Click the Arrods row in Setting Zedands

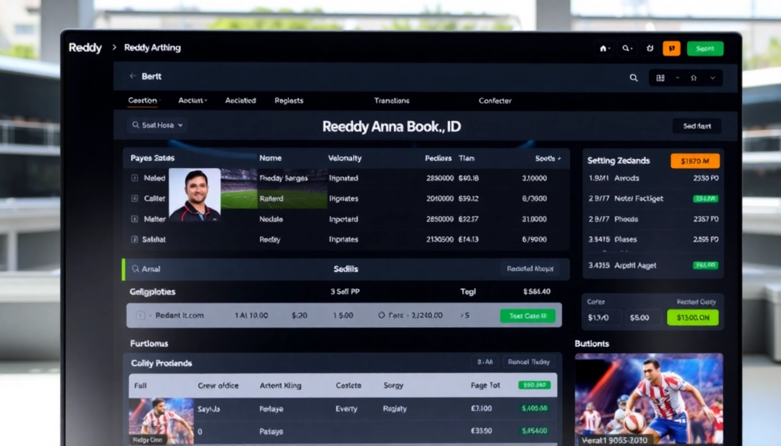coord(653,178)
